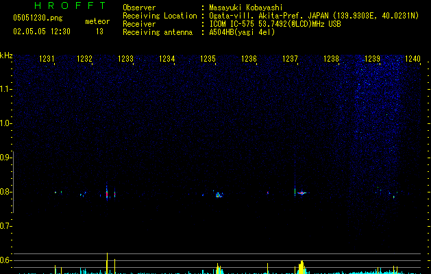
Task: Click the Receiving Location label
Action: tap(160, 16)
